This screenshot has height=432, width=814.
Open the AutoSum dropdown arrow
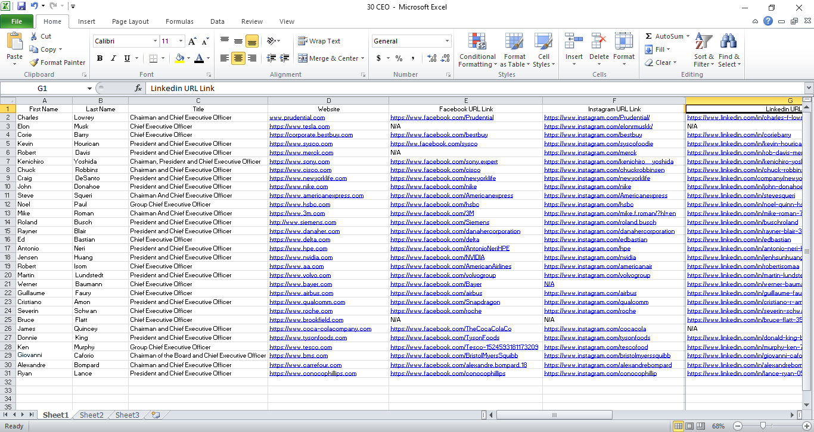(688, 36)
